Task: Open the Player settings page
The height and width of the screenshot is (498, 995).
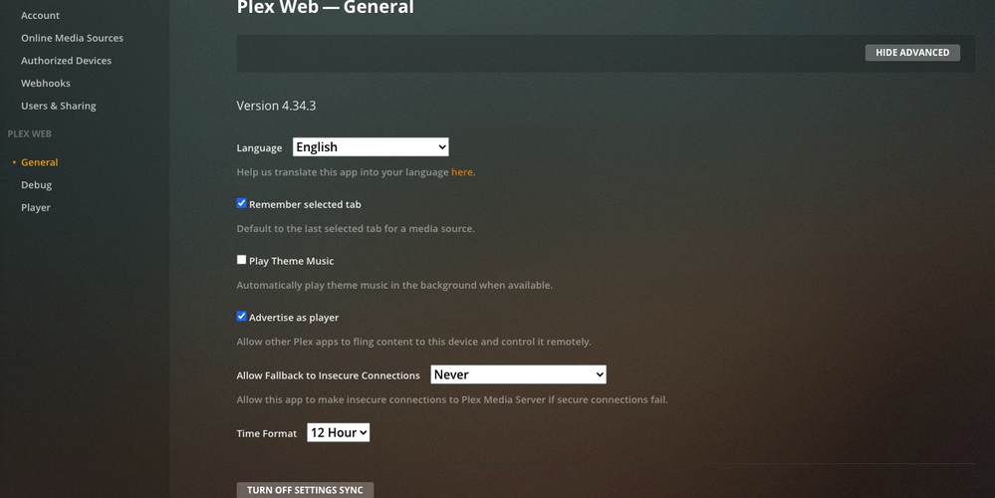Action: tap(36, 207)
